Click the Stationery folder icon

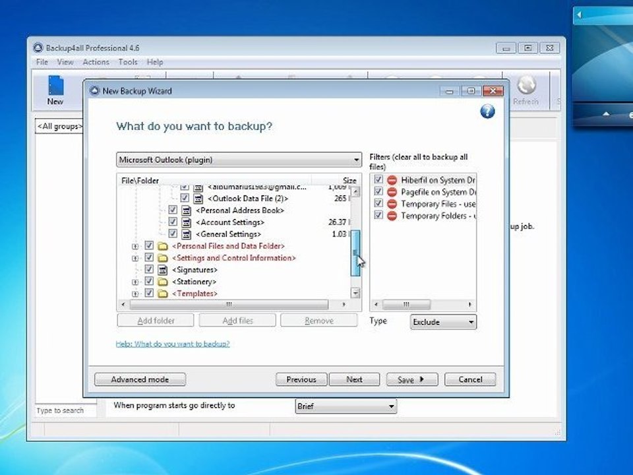(x=163, y=282)
